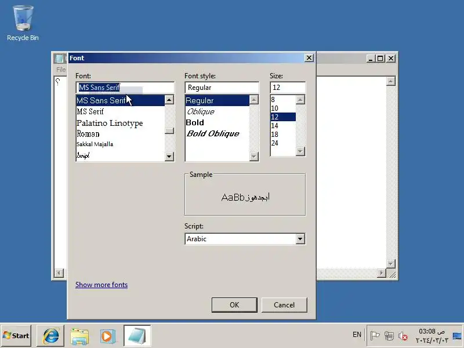The image size is (464, 348).
Task: Switch to the Notepad taskbar button
Action: click(137, 336)
